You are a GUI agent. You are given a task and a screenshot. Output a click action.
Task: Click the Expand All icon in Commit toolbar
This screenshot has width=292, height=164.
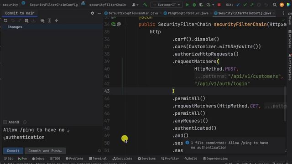point(49,20)
